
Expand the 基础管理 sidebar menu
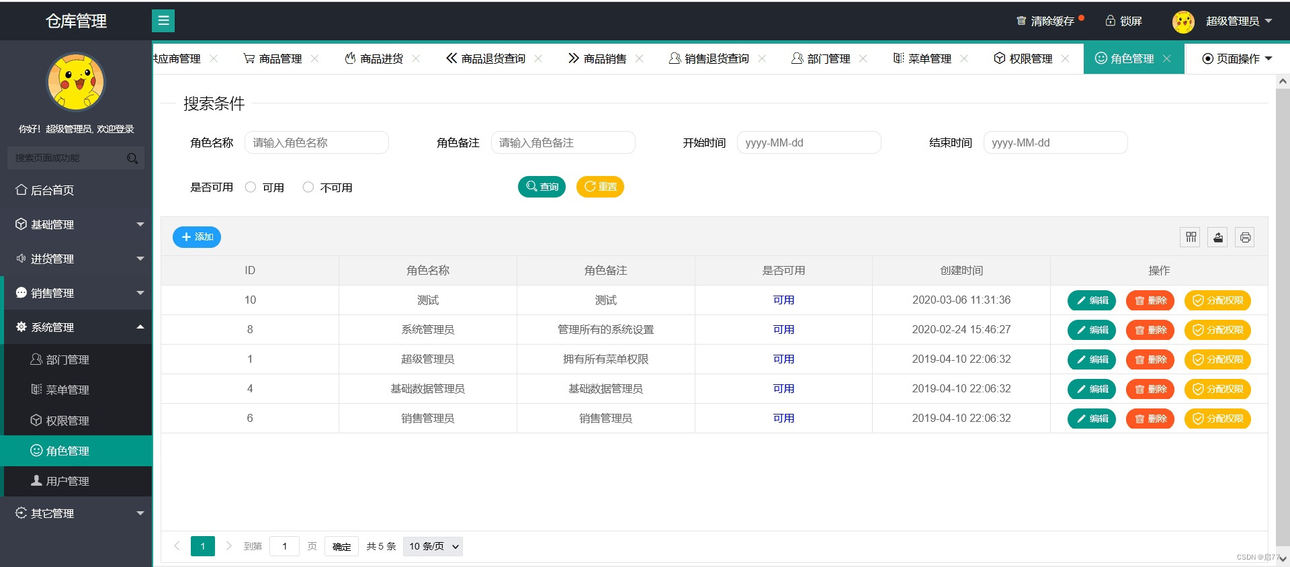click(x=76, y=224)
